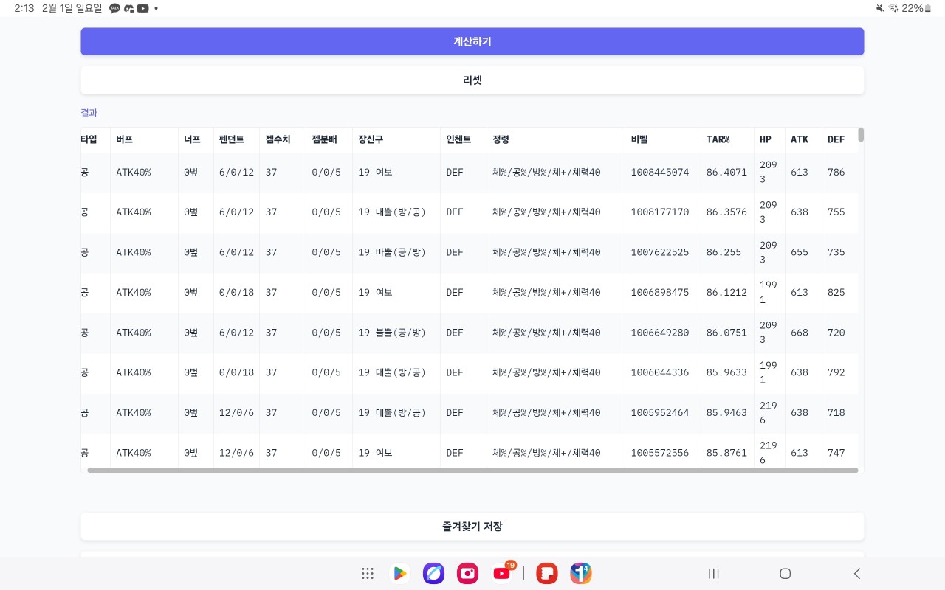Tap the home navigation button
945x590 pixels.
(x=786, y=573)
